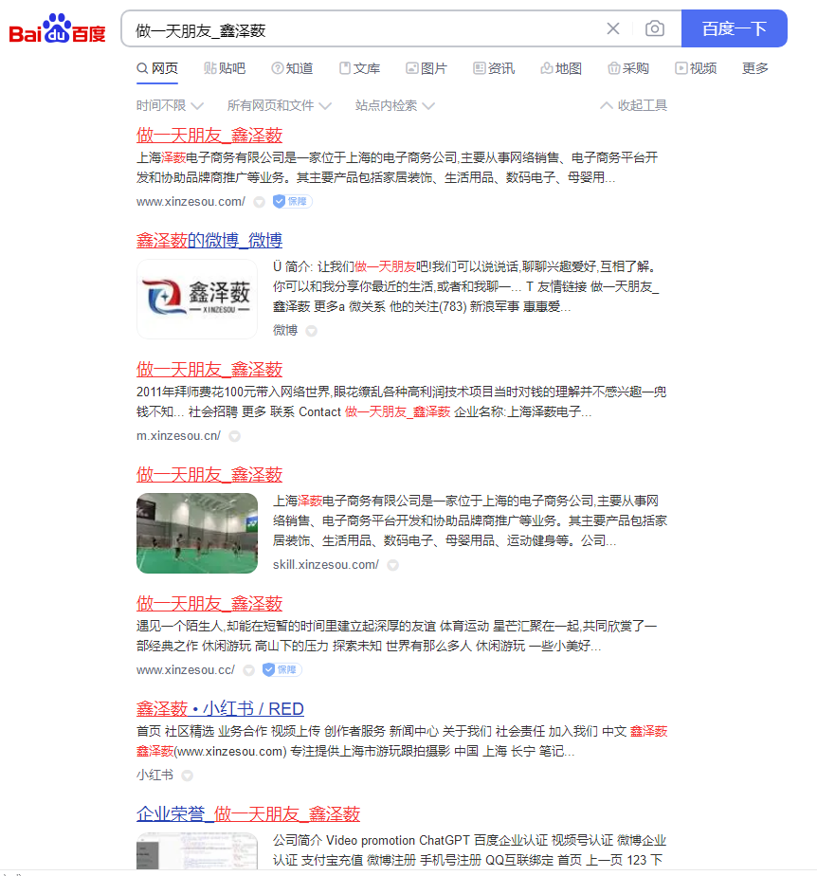
Task: Click snippet text starting 2011年拜师费花100元
Action: (x=402, y=402)
